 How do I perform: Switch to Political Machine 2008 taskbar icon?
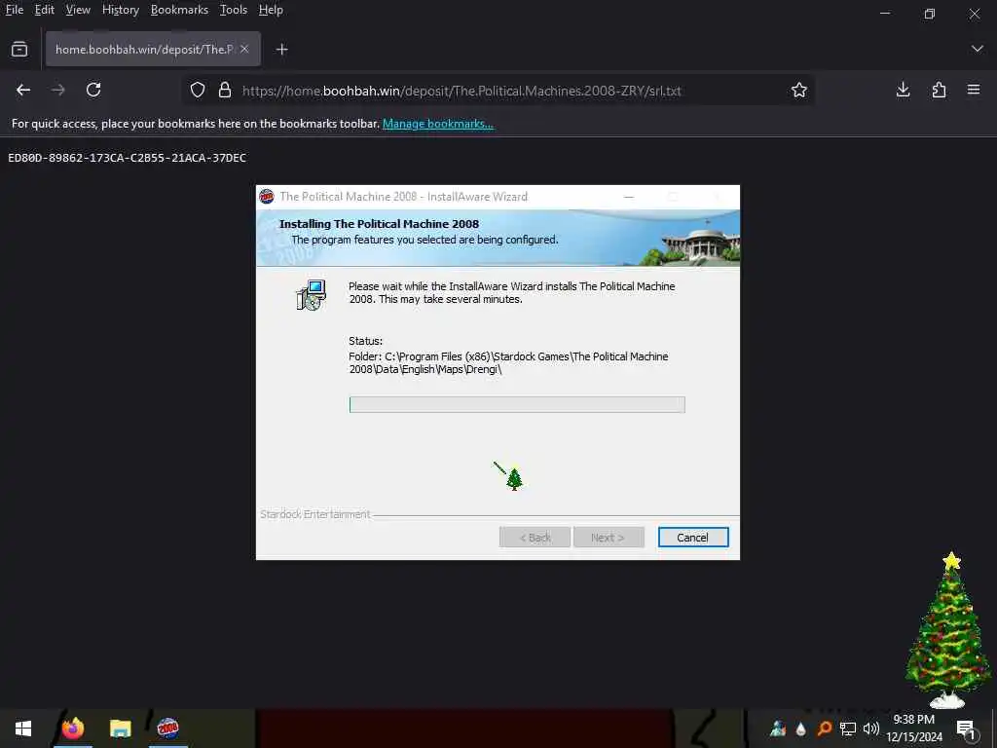click(x=167, y=729)
